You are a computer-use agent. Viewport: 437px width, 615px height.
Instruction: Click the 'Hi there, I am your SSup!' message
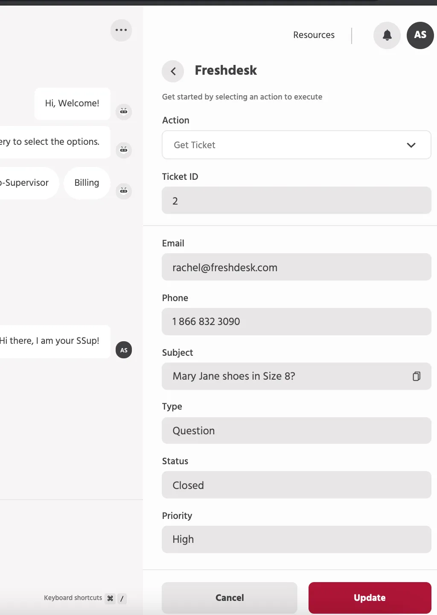[55, 341]
